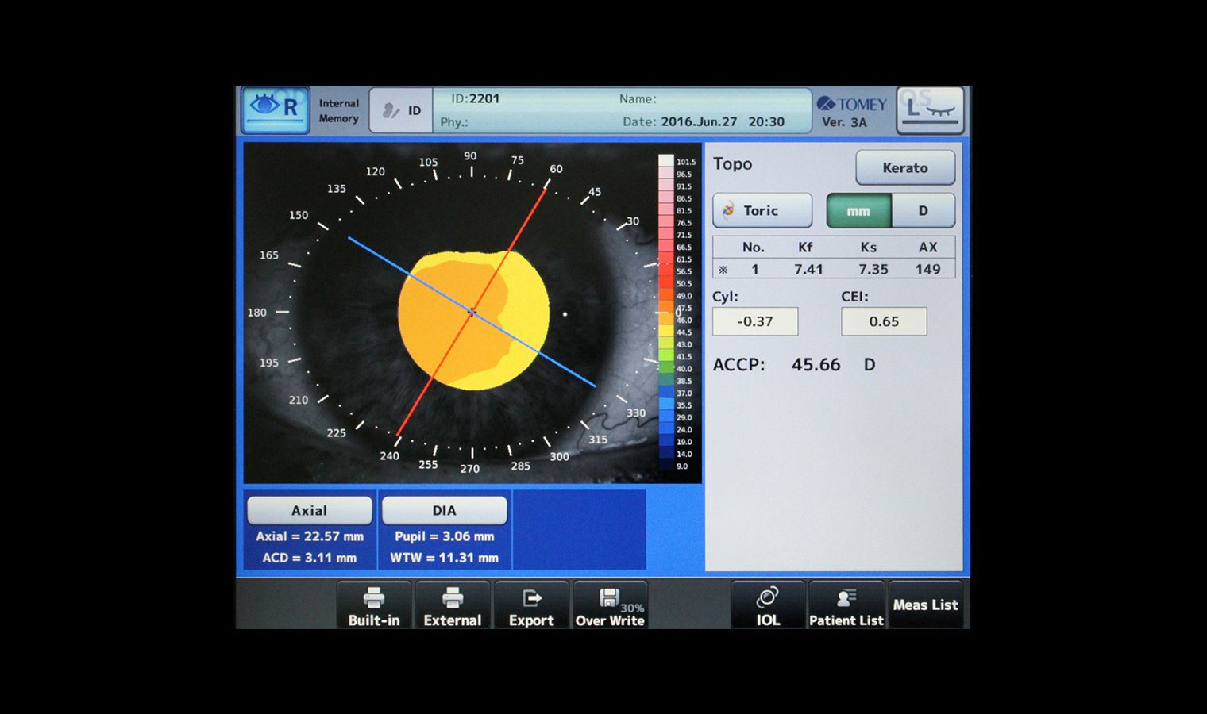Select the Axial measurement tab
Image resolution: width=1207 pixels, height=714 pixels.
[x=310, y=510]
